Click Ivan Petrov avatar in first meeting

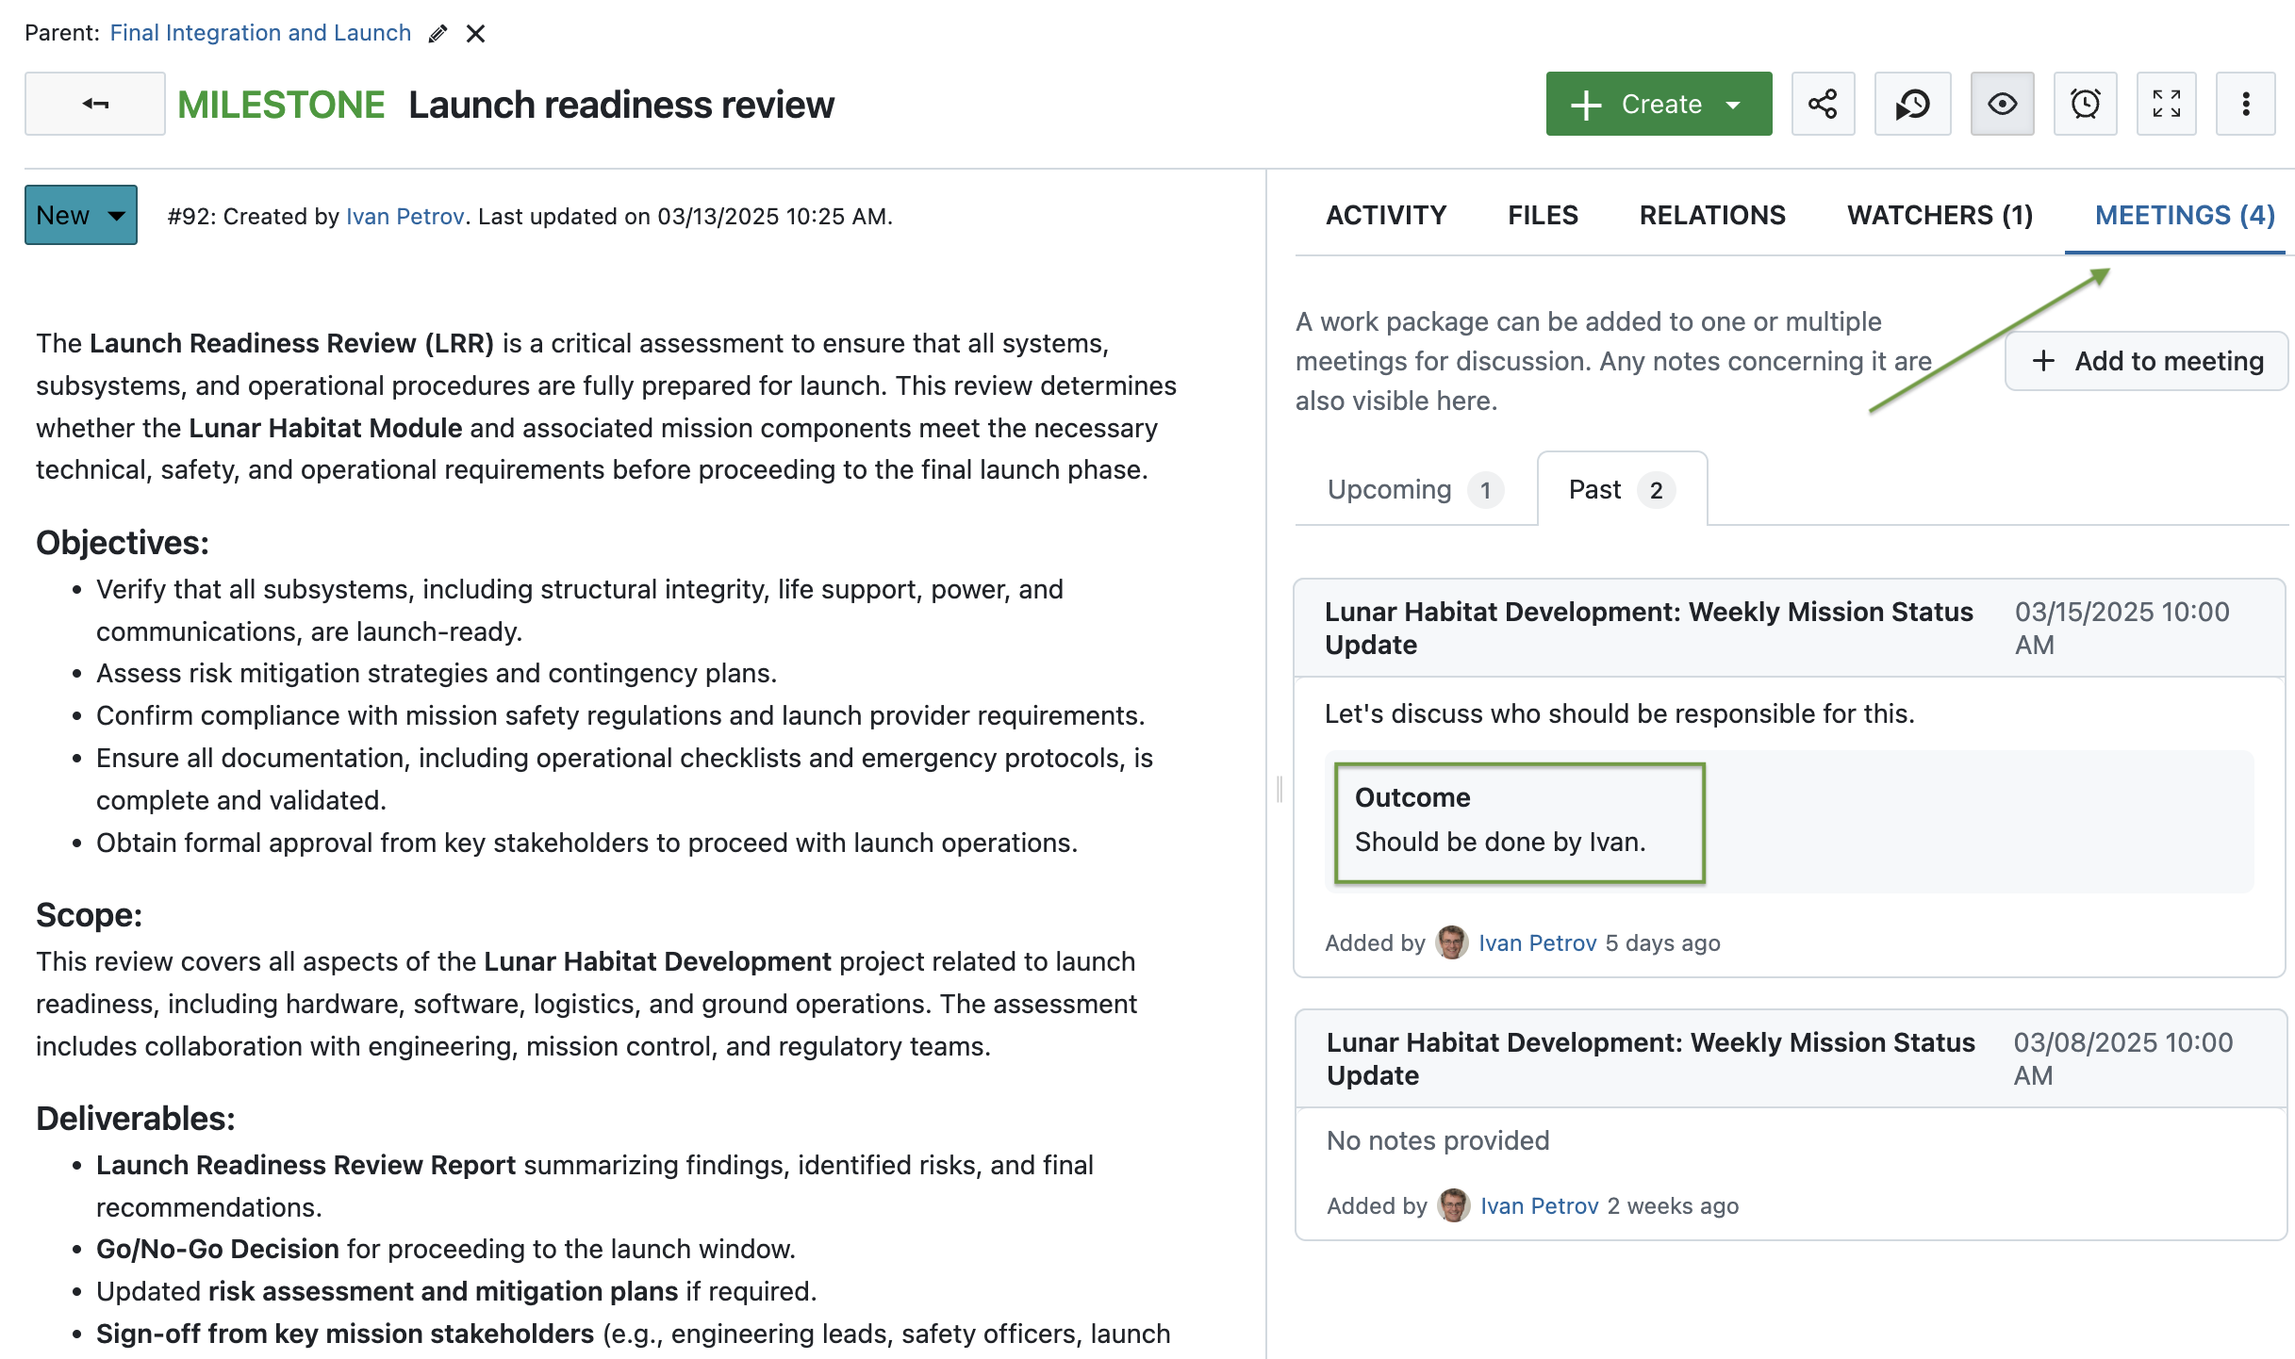[1452, 942]
